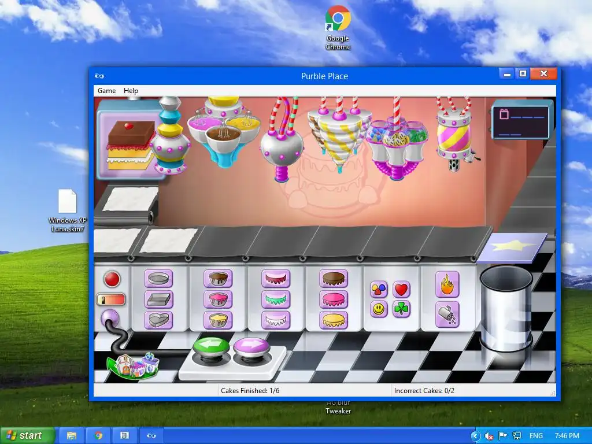The width and height of the screenshot is (592, 444).
Task: Click the striped icing cone dispenser
Action: tap(339, 138)
